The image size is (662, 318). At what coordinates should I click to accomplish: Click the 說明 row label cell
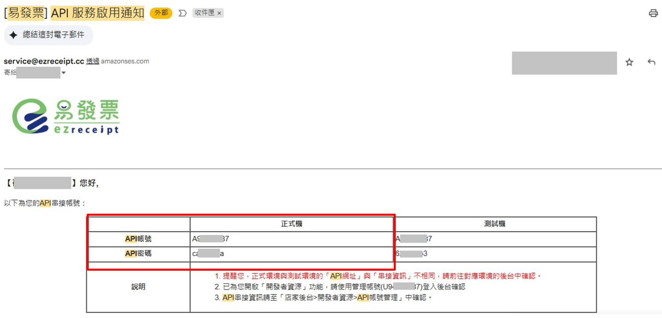click(138, 287)
